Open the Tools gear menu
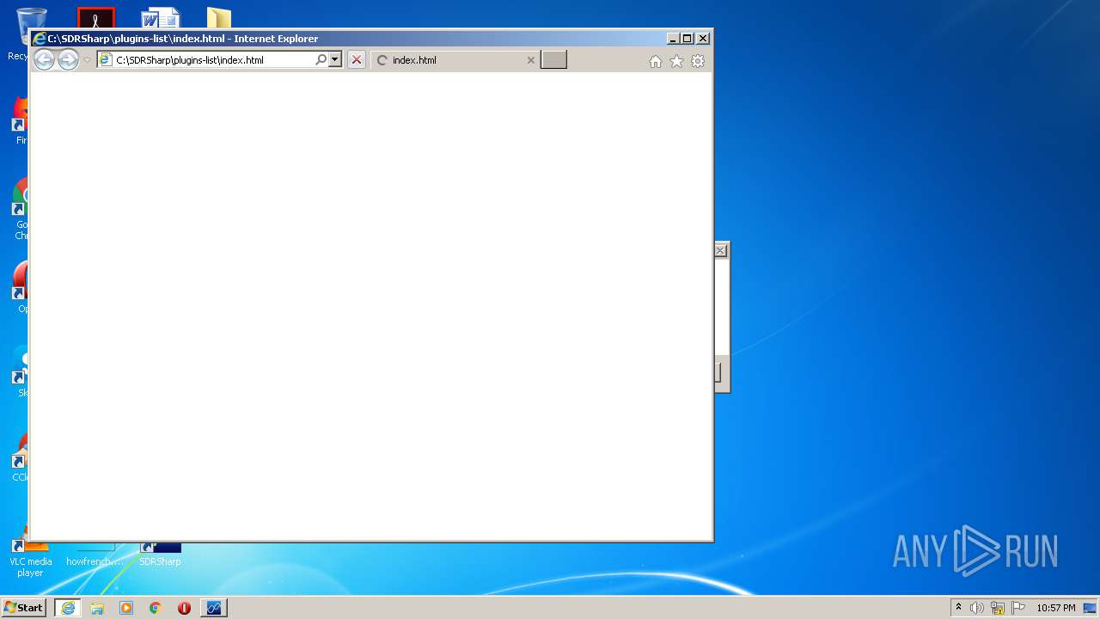The image size is (1100, 619). pyautogui.click(x=698, y=61)
